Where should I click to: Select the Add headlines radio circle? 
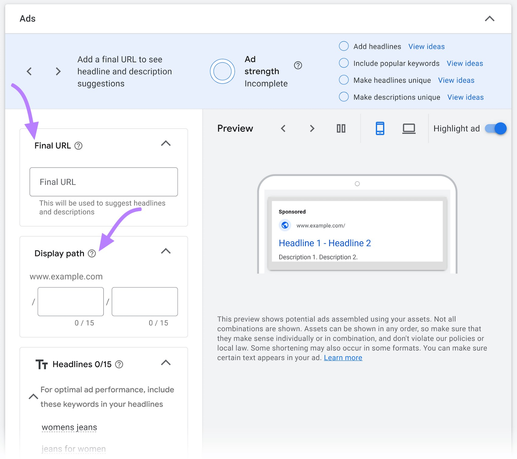(x=344, y=46)
